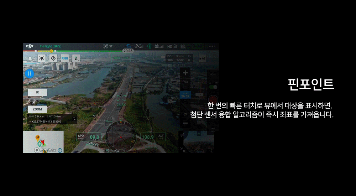Tap the drone flight mode ST icon
Image resolution: width=356 pixels, height=196 pixels.
[x=108, y=46]
